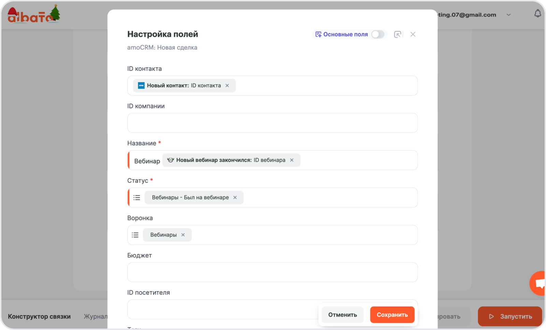This screenshot has width=546, height=330.
Task: Open the Воронка list dropdown icon
Action: tap(135, 235)
